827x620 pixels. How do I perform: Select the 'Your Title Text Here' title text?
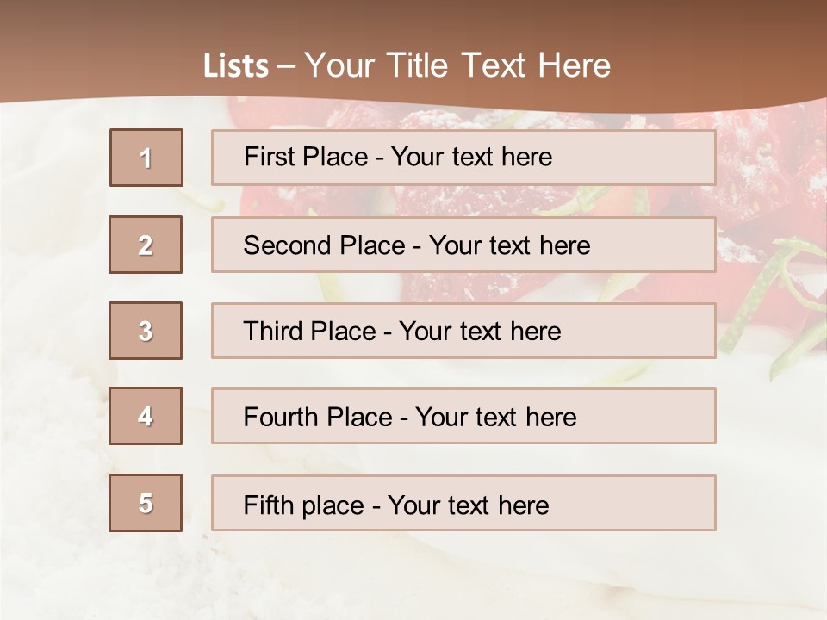[x=457, y=65]
